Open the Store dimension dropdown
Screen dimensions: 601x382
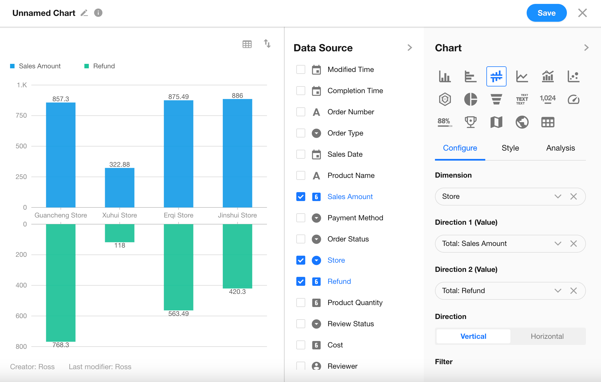coord(558,197)
